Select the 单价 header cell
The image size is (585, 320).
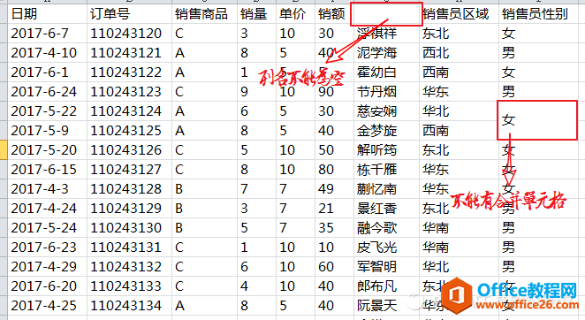click(295, 14)
